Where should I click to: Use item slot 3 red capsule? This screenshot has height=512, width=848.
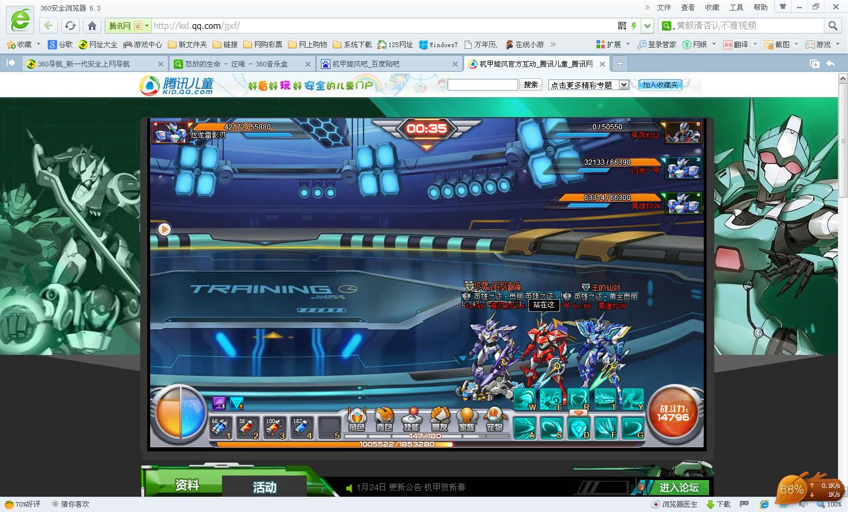pos(276,428)
